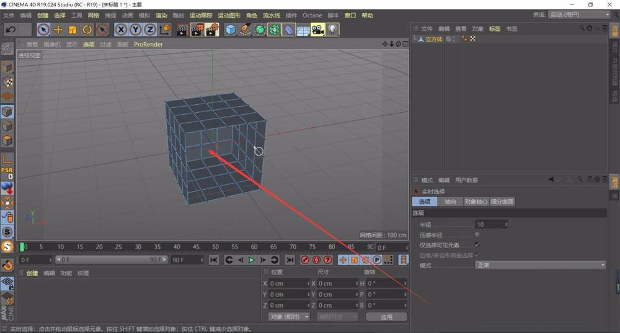Click the green generator (subdivision) icon

coord(260,30)
